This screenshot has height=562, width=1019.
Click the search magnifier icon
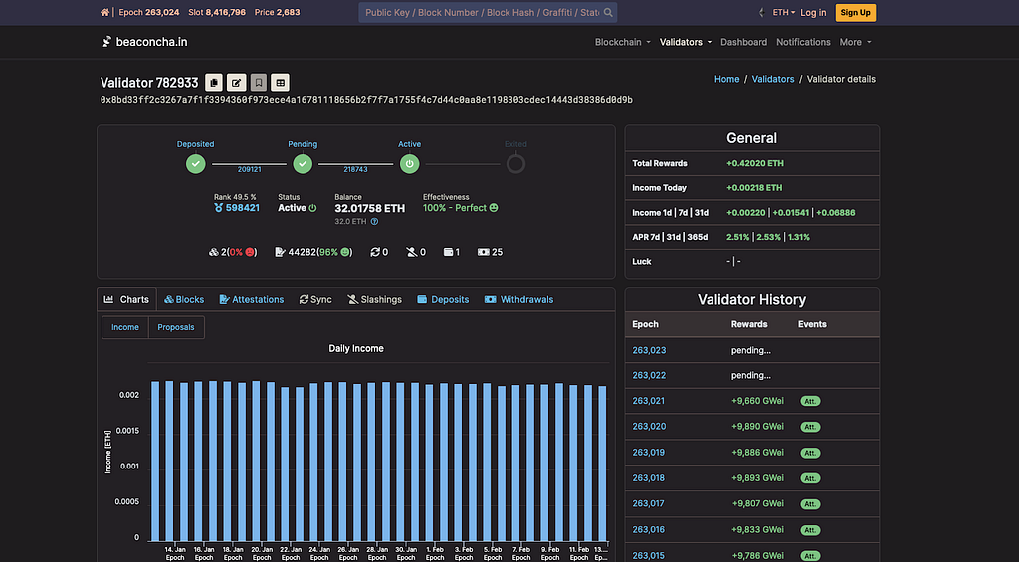(608, 12)
